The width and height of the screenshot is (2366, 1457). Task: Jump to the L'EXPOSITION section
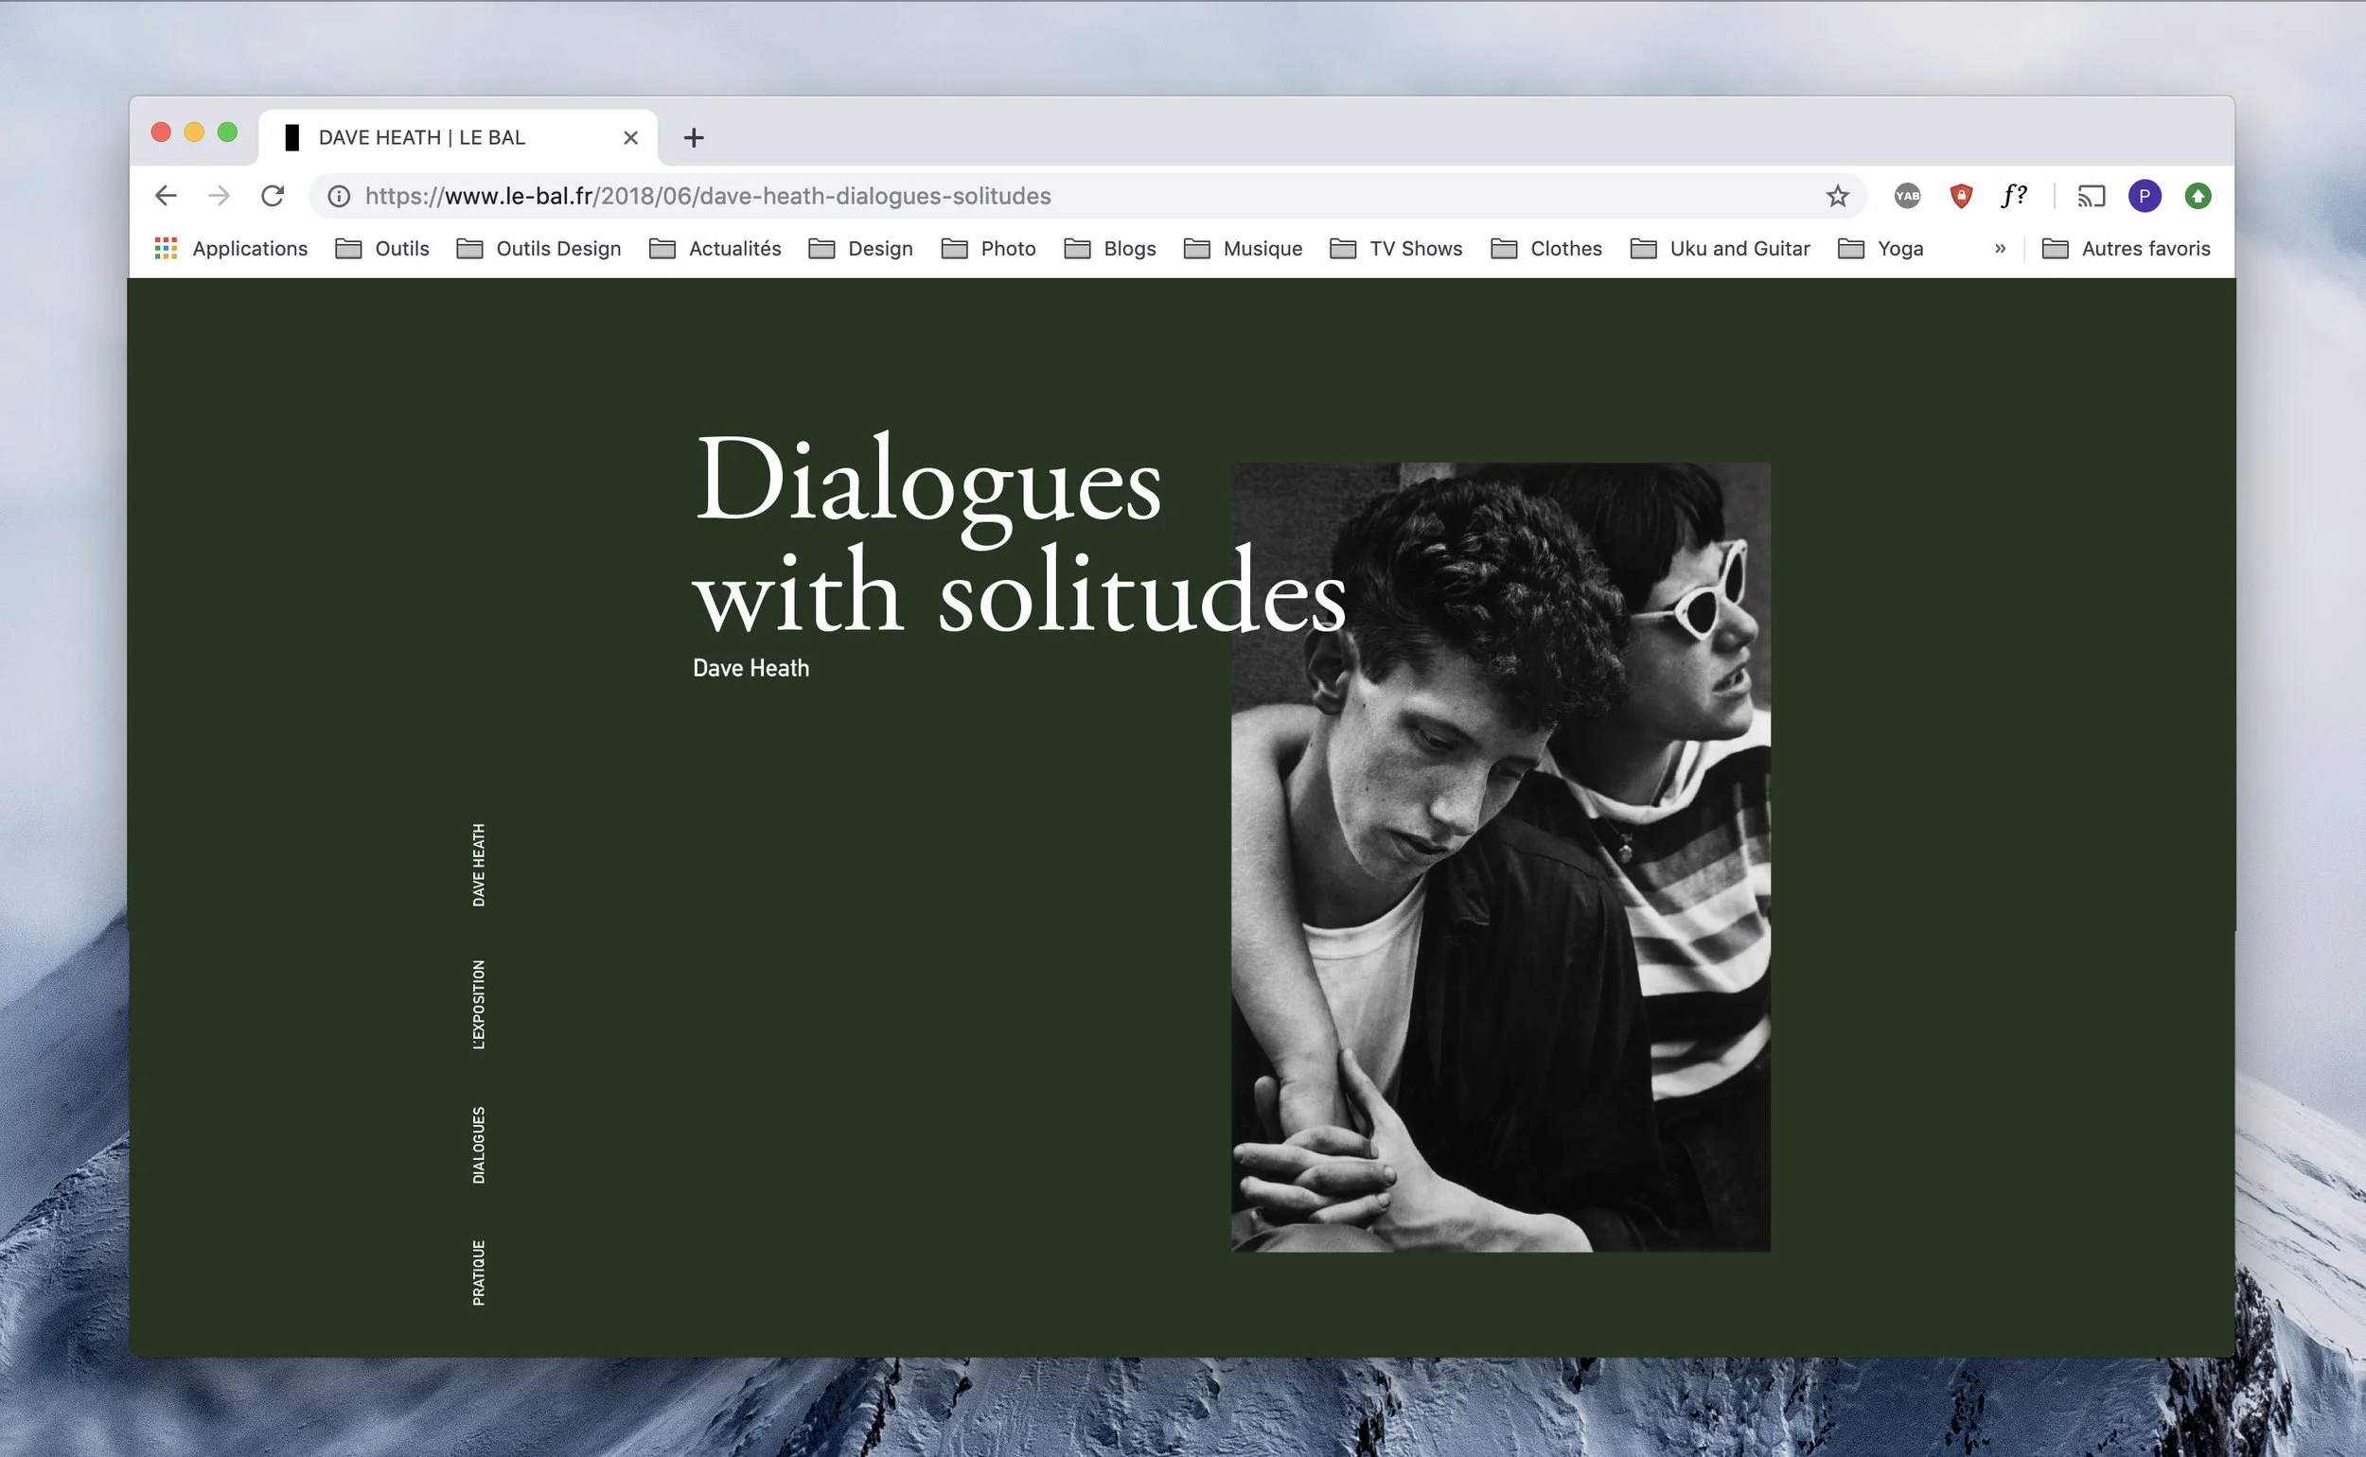(479, 1004)
